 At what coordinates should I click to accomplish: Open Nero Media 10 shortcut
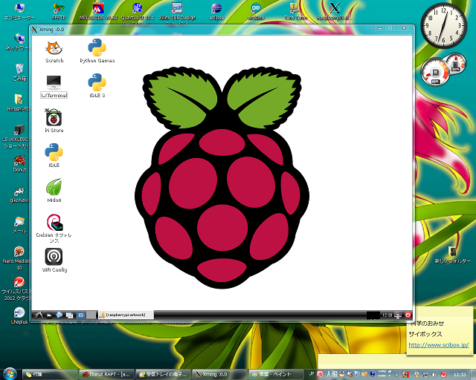pyautogui.click(x=16, y=258)
